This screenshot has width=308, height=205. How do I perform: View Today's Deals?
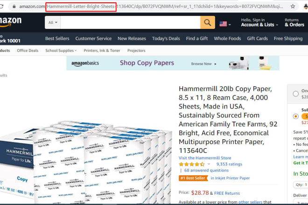pos(166,39)
